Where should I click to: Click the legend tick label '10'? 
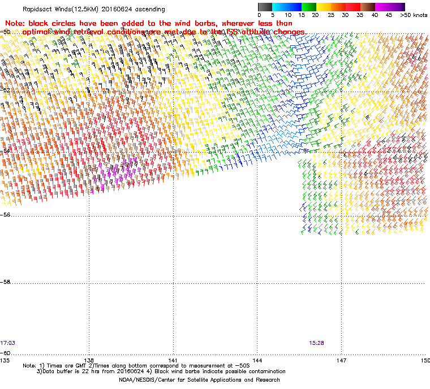tap(288, 15)
